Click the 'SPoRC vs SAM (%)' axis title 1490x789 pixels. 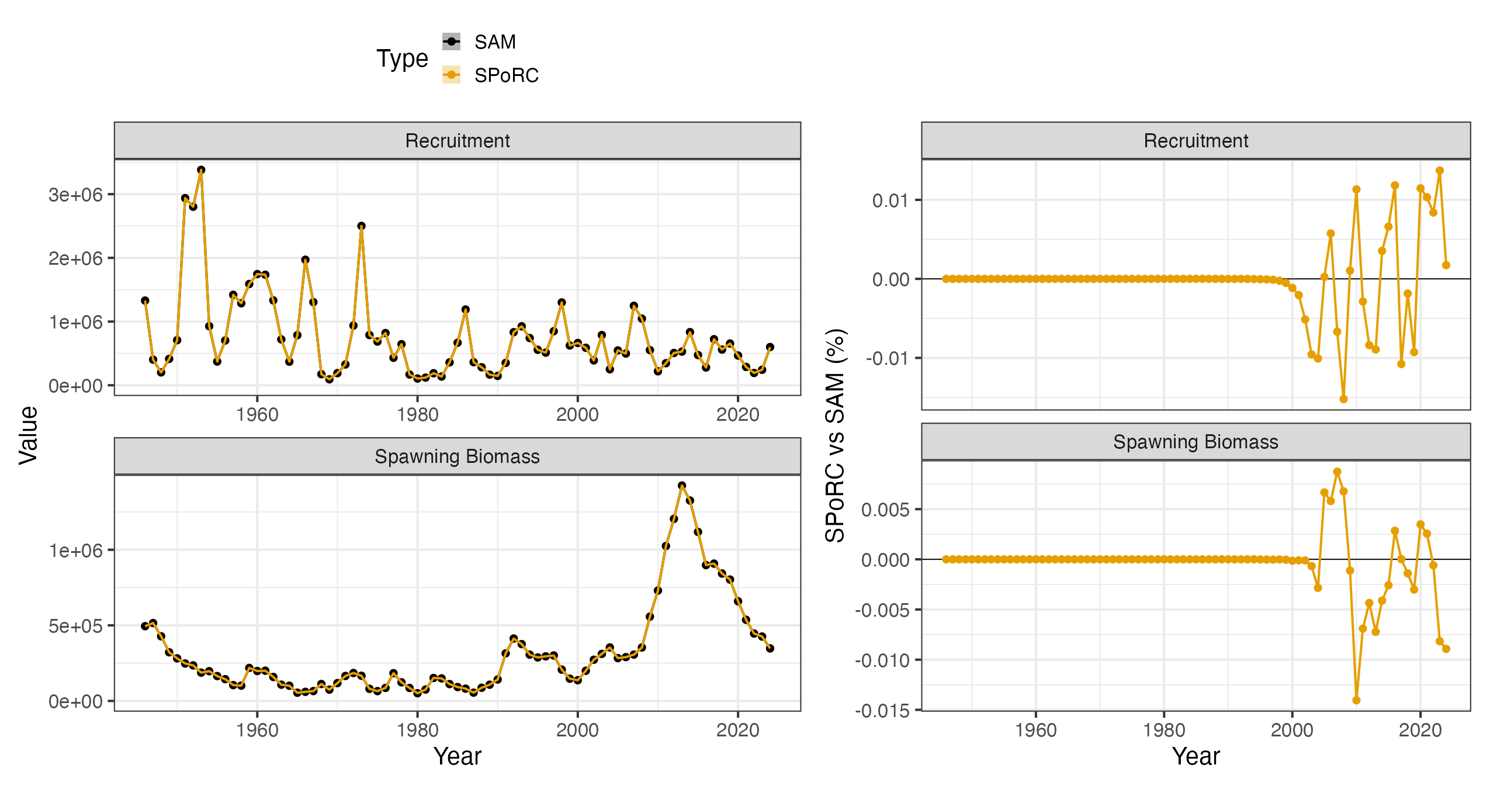click(835, 435)
